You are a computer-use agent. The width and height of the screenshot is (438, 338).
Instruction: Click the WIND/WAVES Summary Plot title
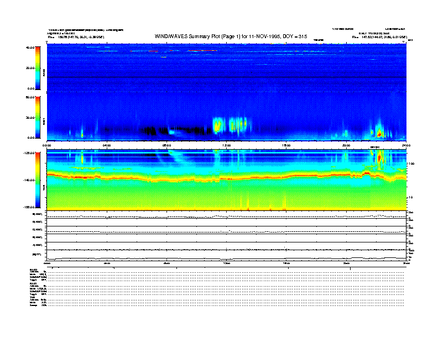coord(231,36)
